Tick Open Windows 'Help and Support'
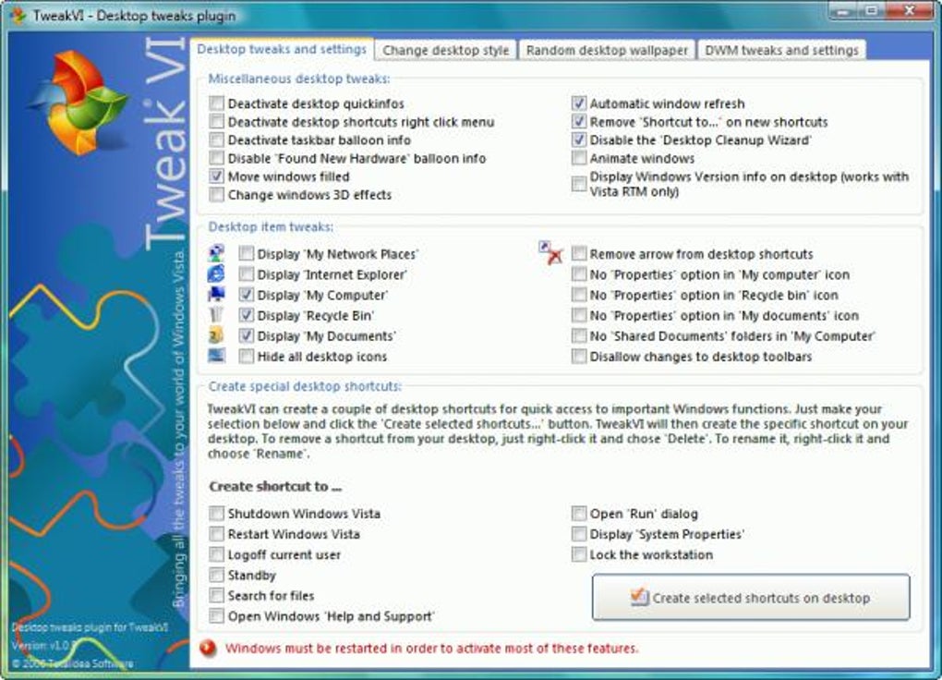Image resolution: width=942 pixels, height=680 pixels. pos(217,615)
